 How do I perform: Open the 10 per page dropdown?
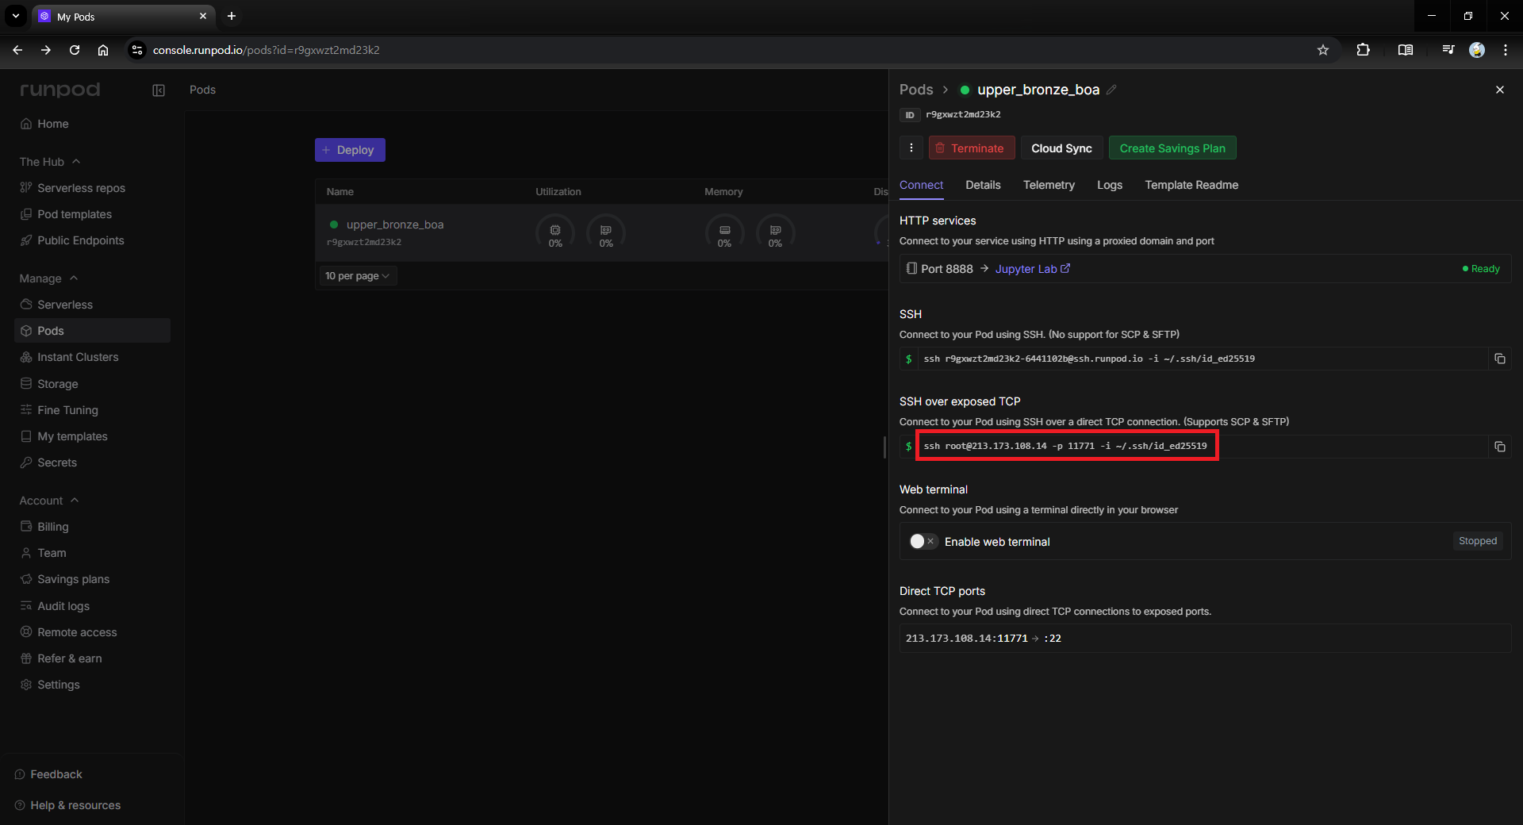[x=357, y=276]
